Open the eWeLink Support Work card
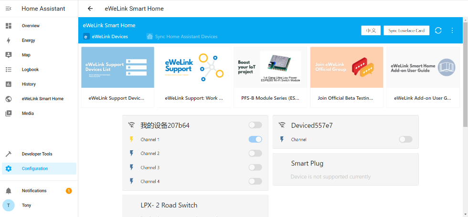This screenshot has height=217, width=468. pos(194,77)
